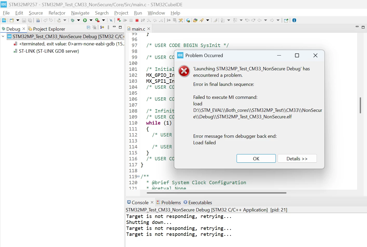Close the Debug view tab
This screenshot has height=247, width=367.
coord(24,29)
